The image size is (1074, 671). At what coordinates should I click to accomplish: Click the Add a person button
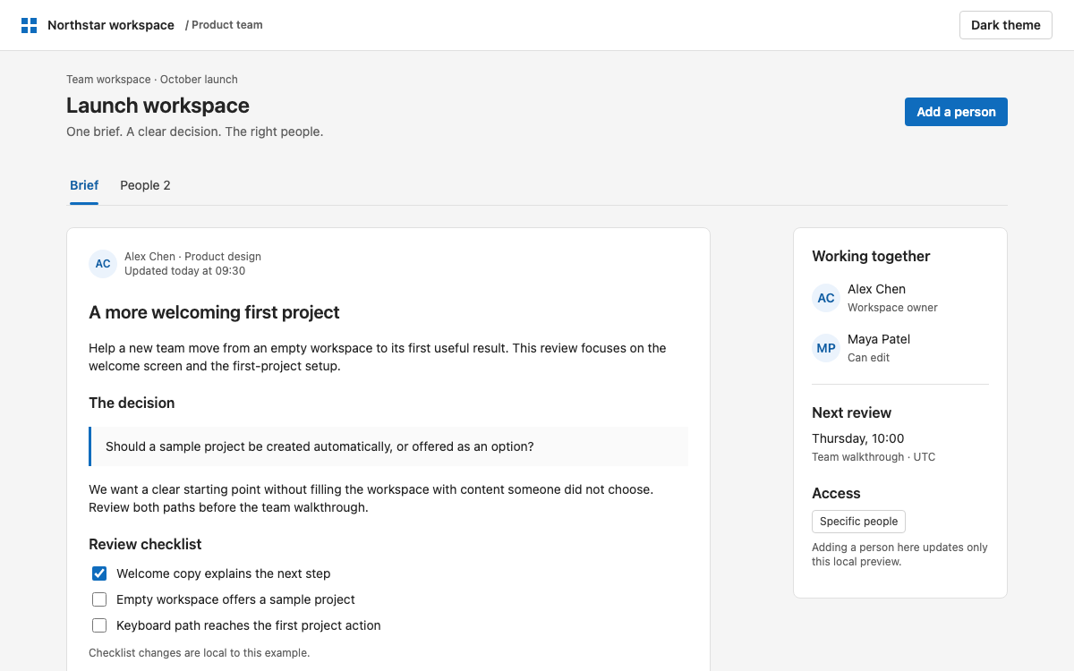956,112
